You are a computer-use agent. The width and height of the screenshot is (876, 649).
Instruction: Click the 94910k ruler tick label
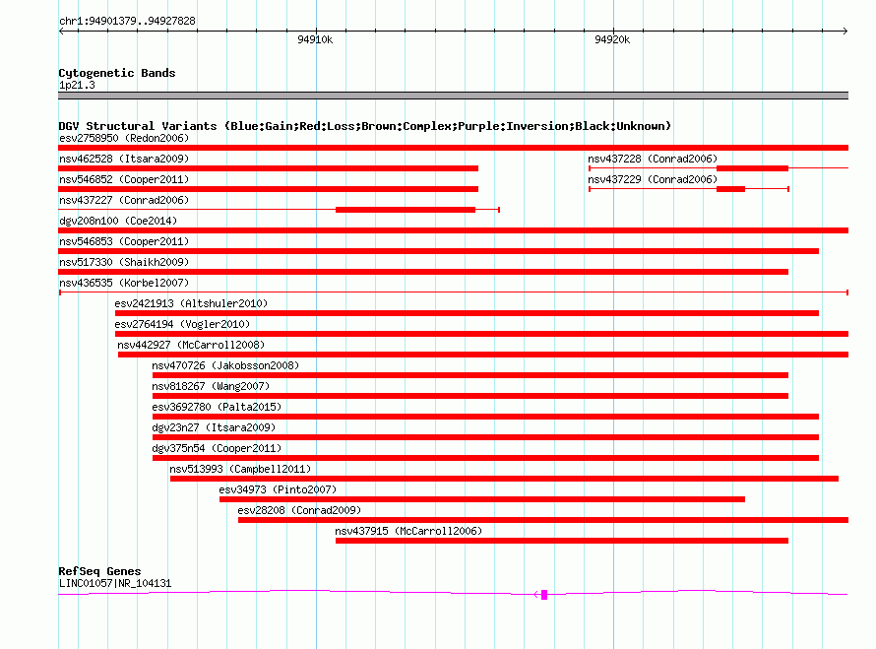[315, 39]
